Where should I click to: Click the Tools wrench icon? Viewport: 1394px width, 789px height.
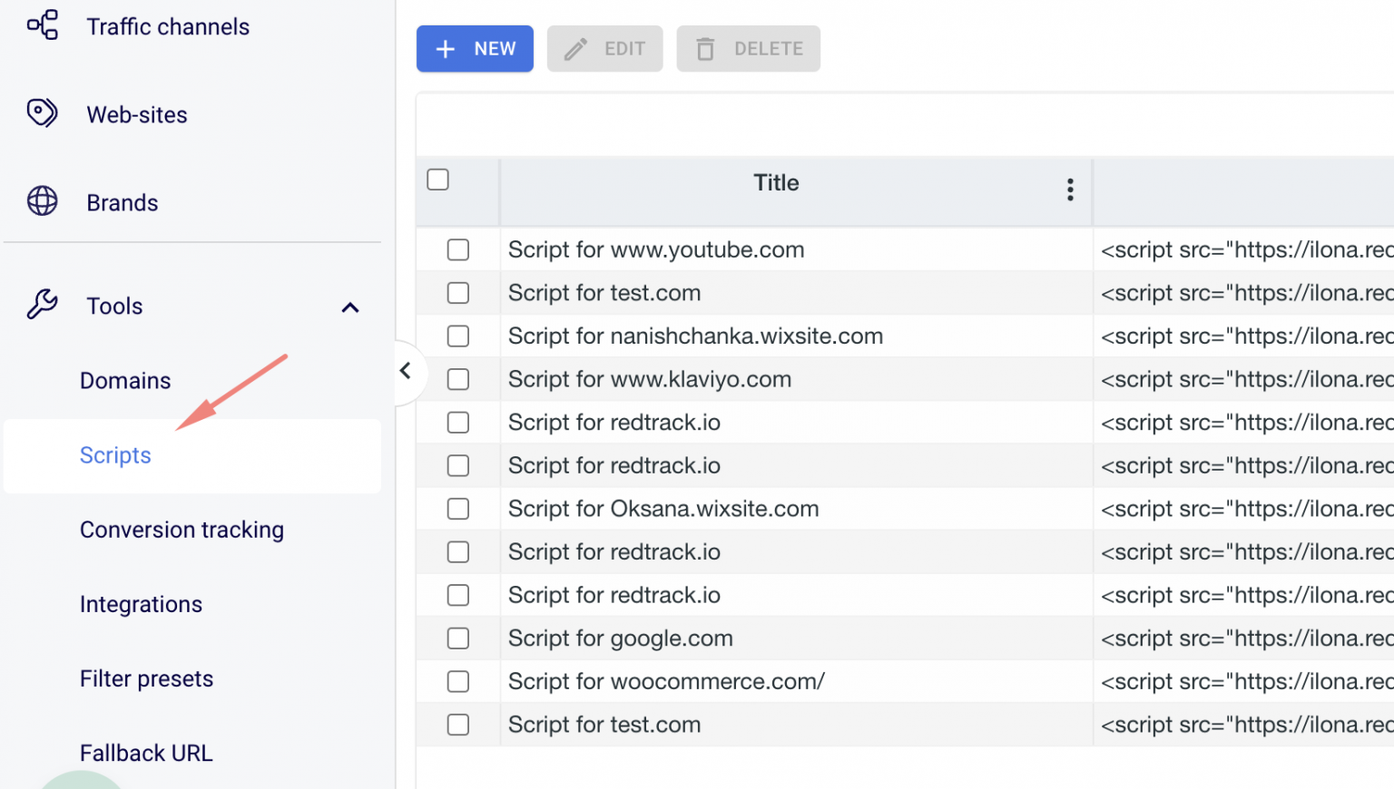[42, 306]
